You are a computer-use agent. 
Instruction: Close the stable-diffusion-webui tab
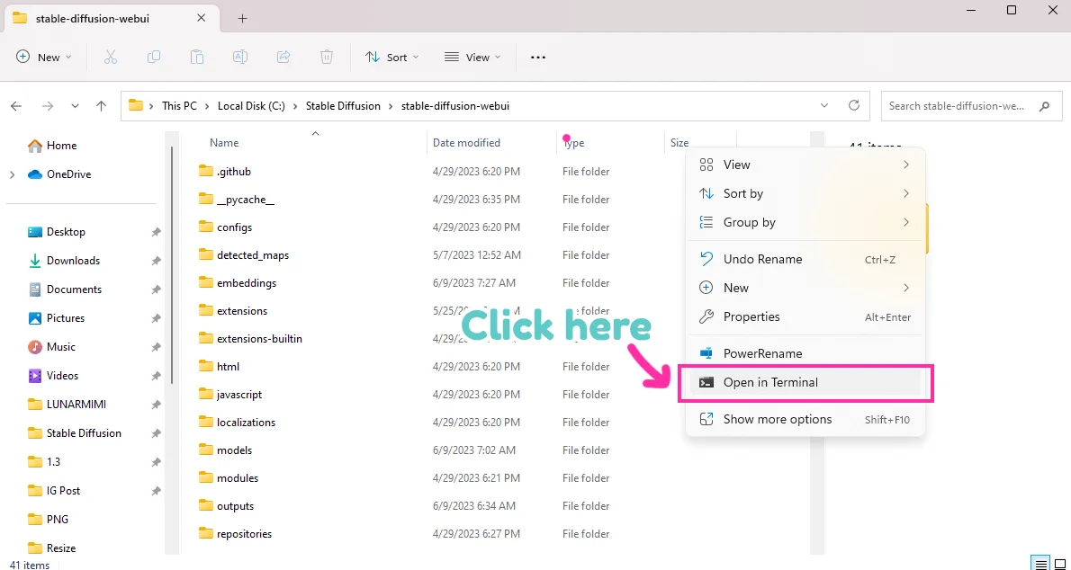201,18
